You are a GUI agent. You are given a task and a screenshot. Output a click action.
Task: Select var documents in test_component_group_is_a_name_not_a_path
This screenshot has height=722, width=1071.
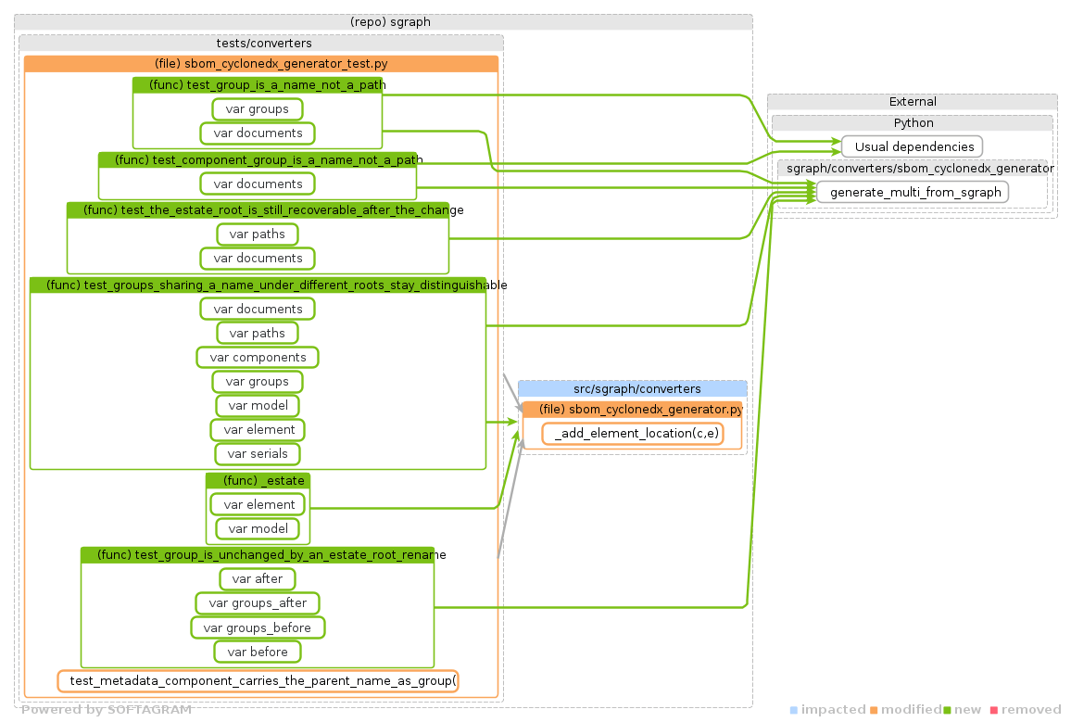[x=258, y=184]
